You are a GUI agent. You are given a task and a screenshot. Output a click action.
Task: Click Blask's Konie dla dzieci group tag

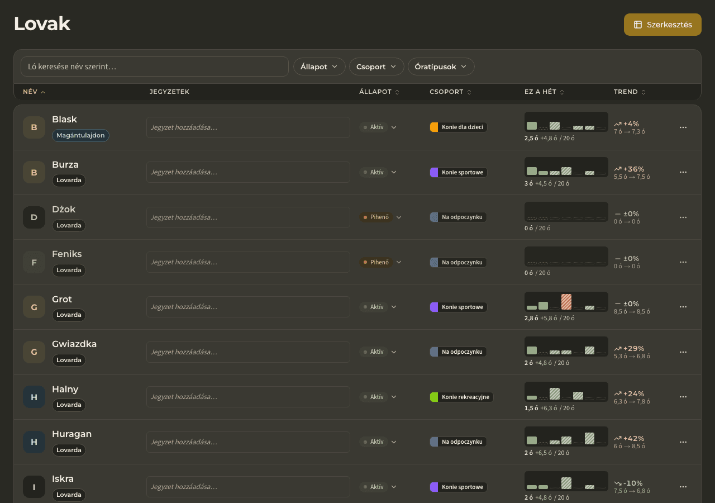459,127
